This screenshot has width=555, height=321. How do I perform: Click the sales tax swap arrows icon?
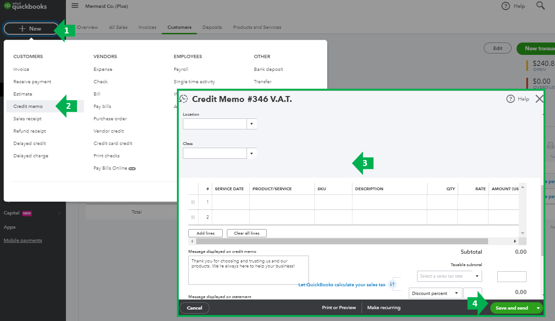coord(393,284)
